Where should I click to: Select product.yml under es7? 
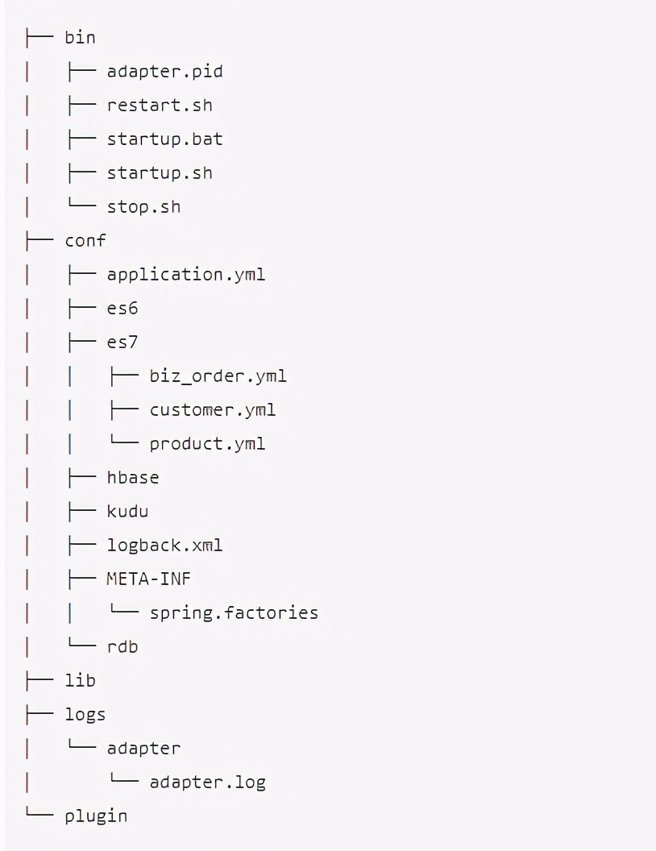point(207,444)
